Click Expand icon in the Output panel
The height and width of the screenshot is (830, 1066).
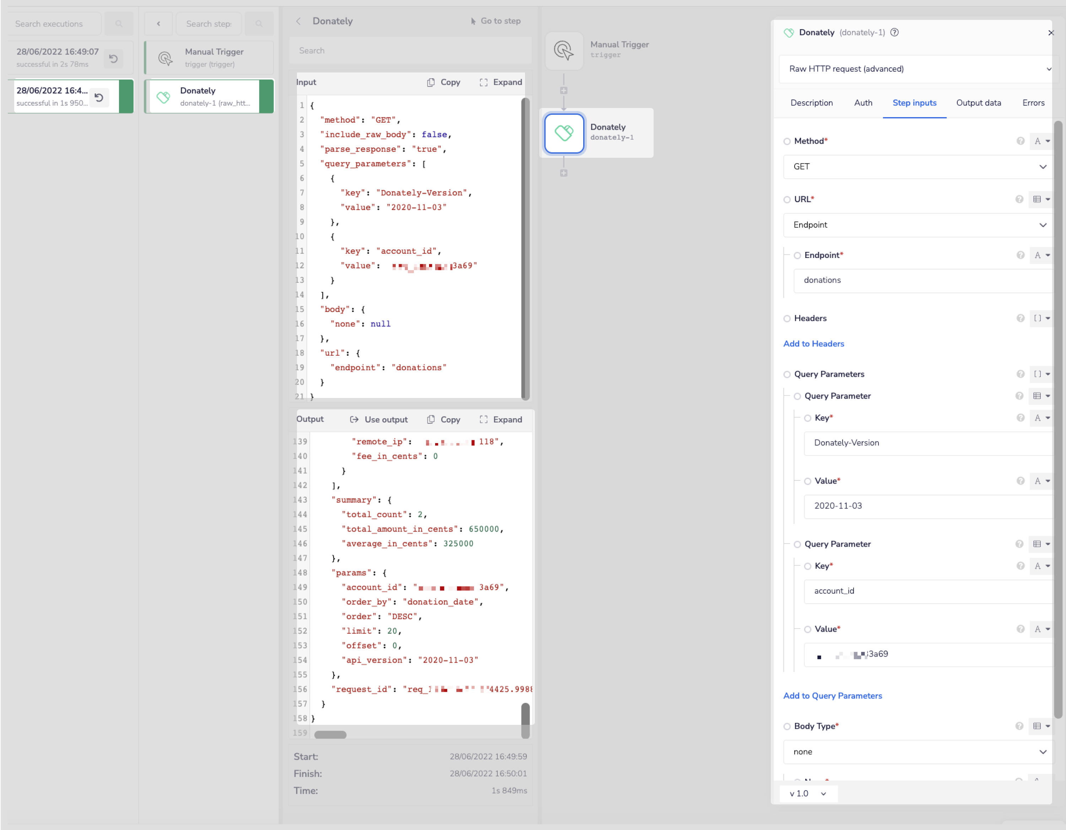click(483, 419)
